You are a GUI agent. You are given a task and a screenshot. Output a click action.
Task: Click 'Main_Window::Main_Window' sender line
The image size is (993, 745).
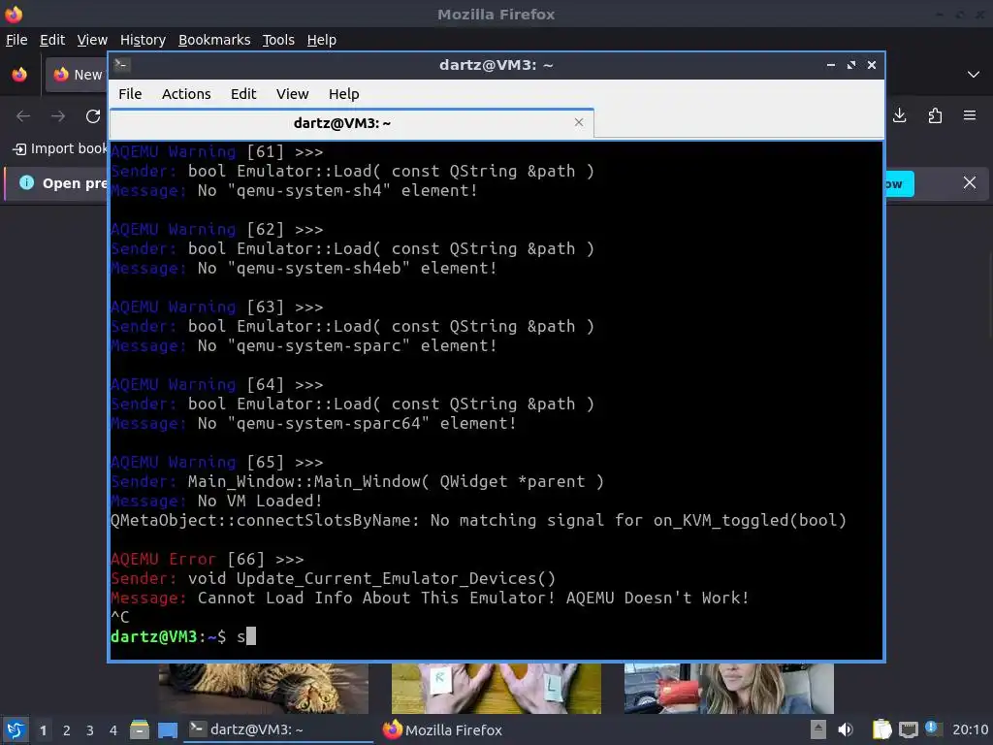pyautogui.click(x=357, y=482)
